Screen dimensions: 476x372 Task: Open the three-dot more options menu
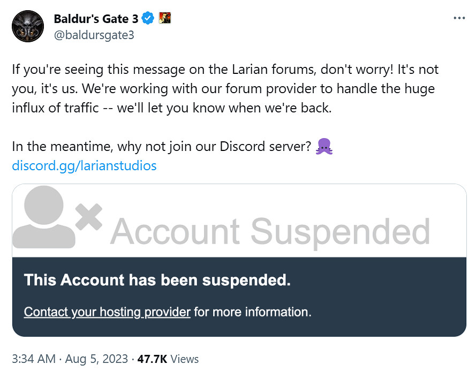459,18
